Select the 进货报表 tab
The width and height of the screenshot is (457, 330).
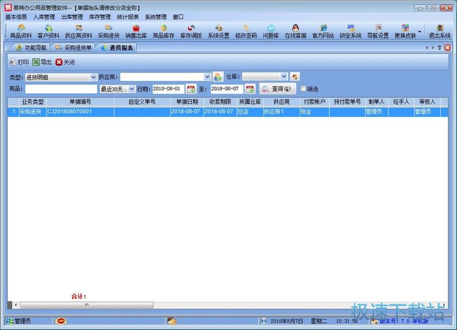tap(118, 47)
